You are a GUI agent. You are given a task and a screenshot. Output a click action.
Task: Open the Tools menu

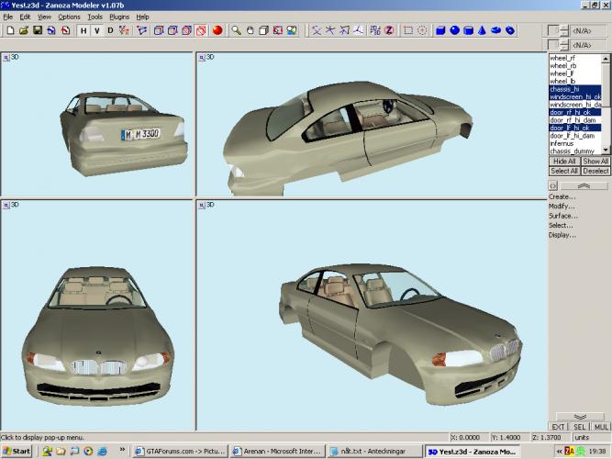pyautogui.click(x=95, y=17)
